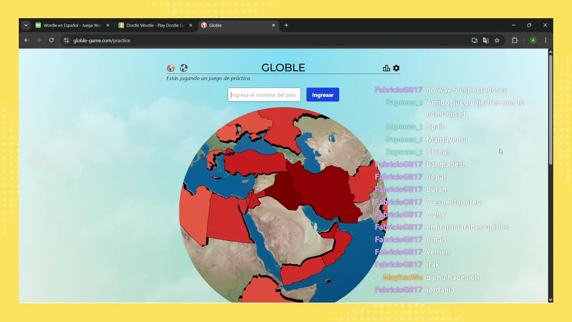Go back to previous page
Screen dimensions: 572x322
pos(26,40)
